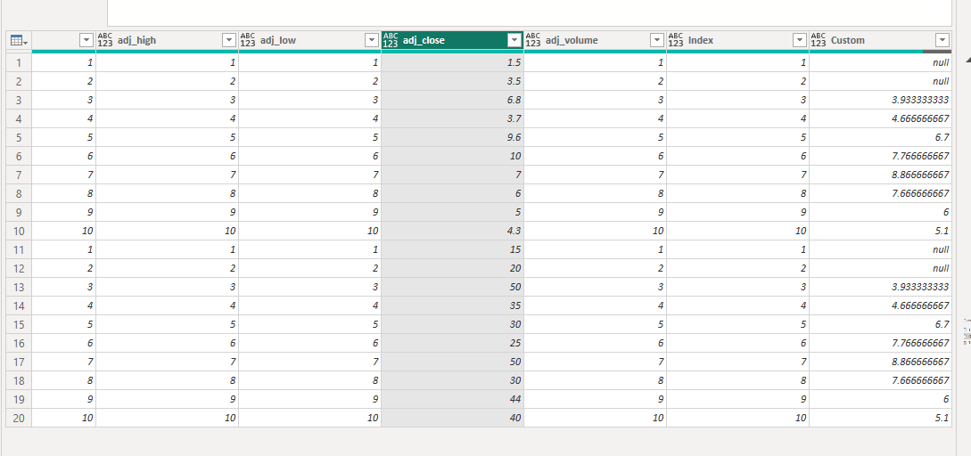This screenshot has height=456, width=971.
Task: Change data type icon of Index column
Action: click(676, 40)
